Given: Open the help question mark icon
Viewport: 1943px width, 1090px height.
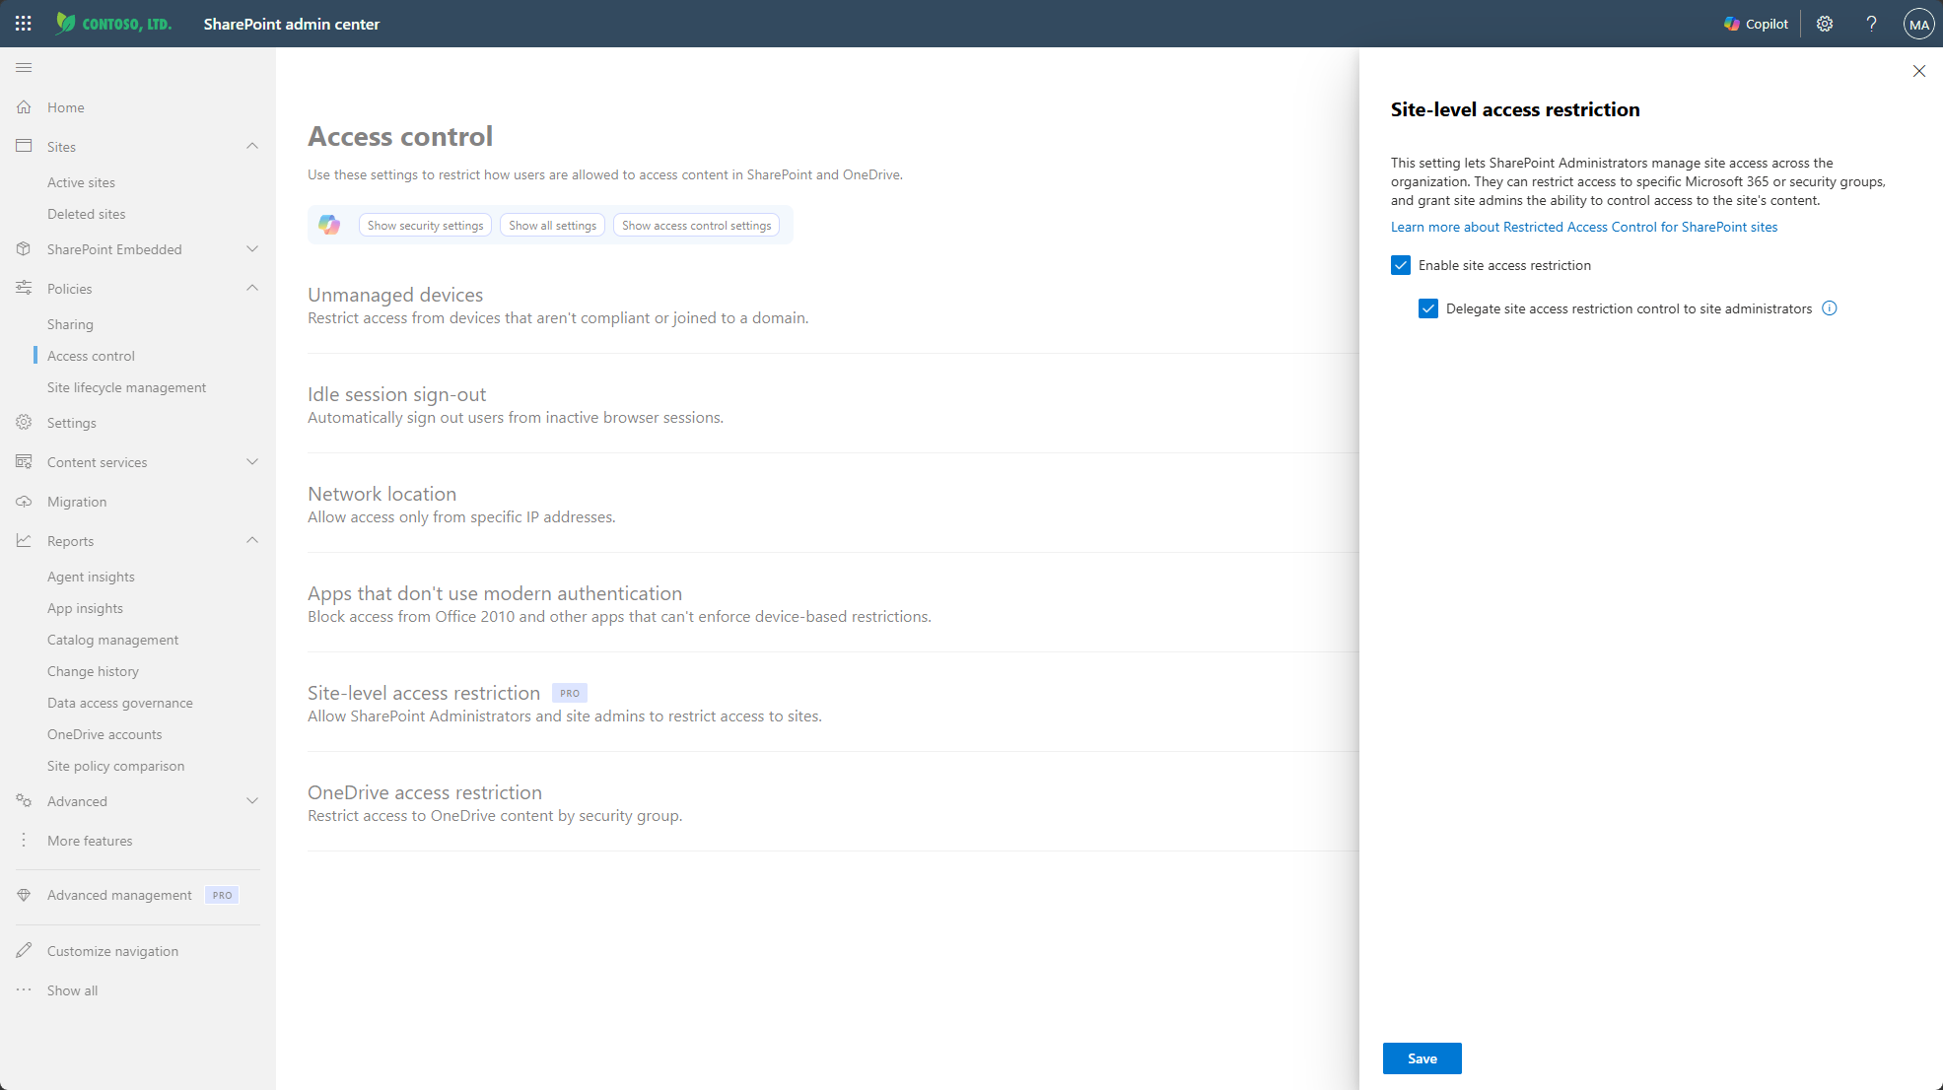Looking at the screenshot, I should 1871,24.
